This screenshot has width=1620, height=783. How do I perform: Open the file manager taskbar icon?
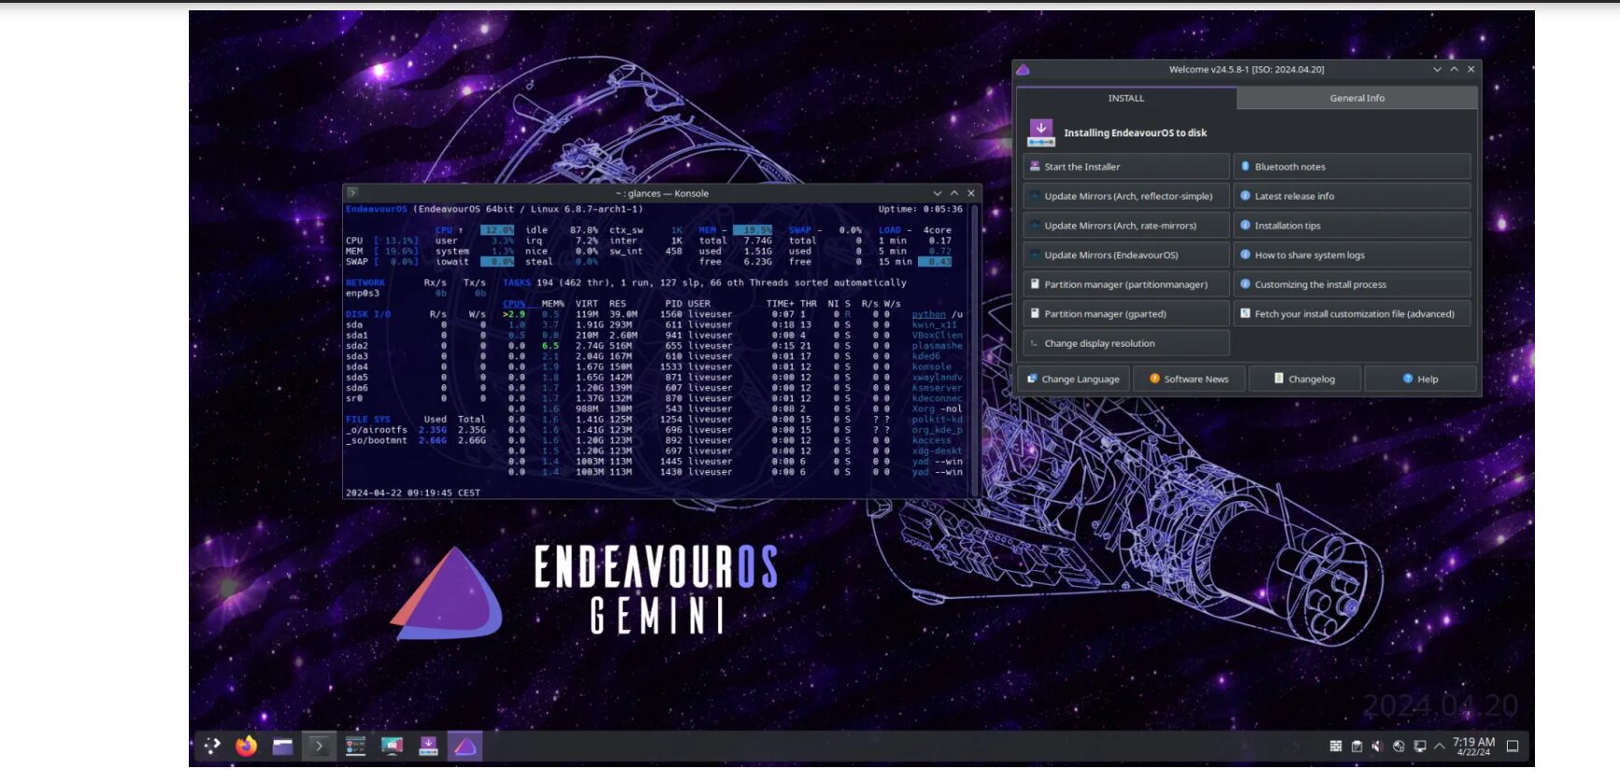pyautogui.click(x=282, y=746)
